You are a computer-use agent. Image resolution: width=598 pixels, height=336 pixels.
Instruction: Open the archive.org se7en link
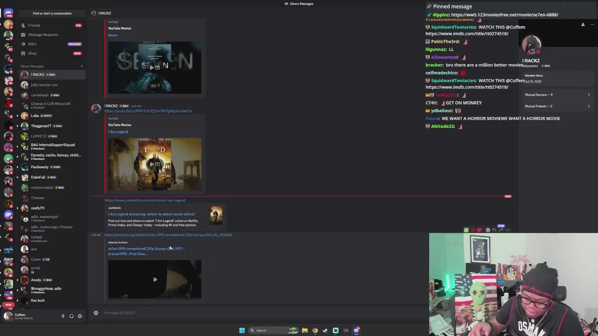point(168,235)
